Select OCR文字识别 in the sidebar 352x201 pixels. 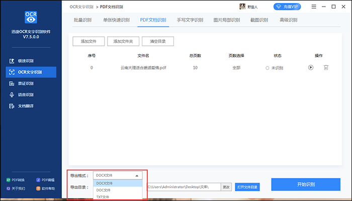pyautogui.click(x=31, y=72)
